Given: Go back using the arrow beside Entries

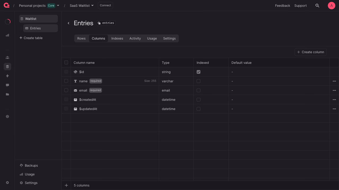Looking at the screenshot, I should [69, 23].
